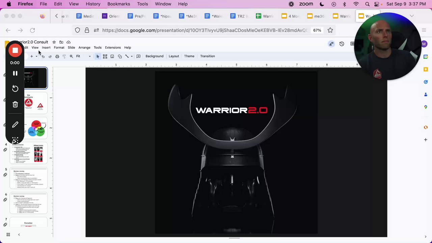Insert an image using the toolbar icon
This screenshot has width=432, height=243.
click(x=112, y=56)
